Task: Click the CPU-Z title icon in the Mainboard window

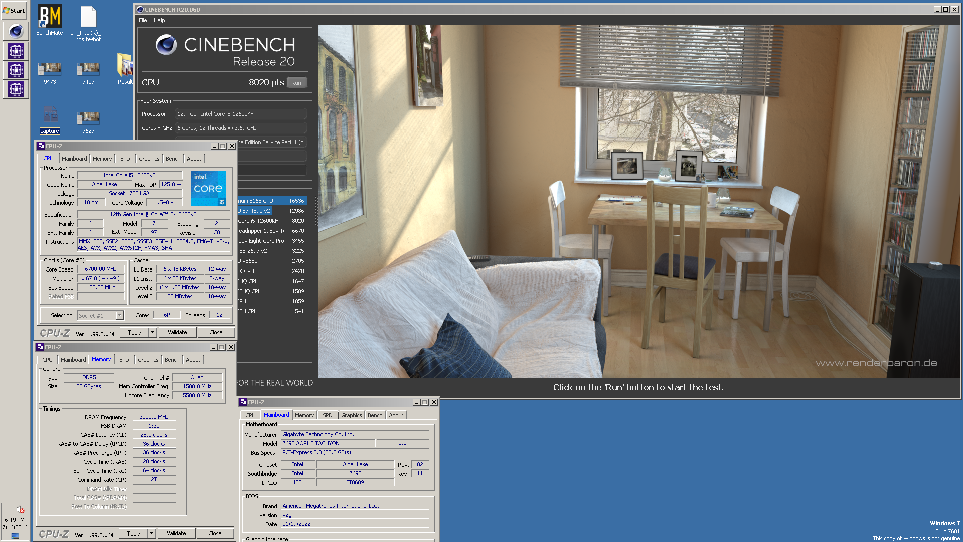Action: pyautogui.click(x=243, y=402)
